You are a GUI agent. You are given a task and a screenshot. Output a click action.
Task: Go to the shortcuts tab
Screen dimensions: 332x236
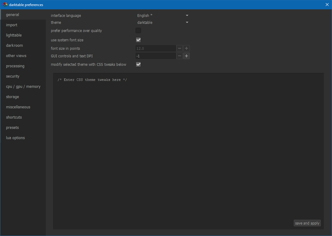point(23,117)
